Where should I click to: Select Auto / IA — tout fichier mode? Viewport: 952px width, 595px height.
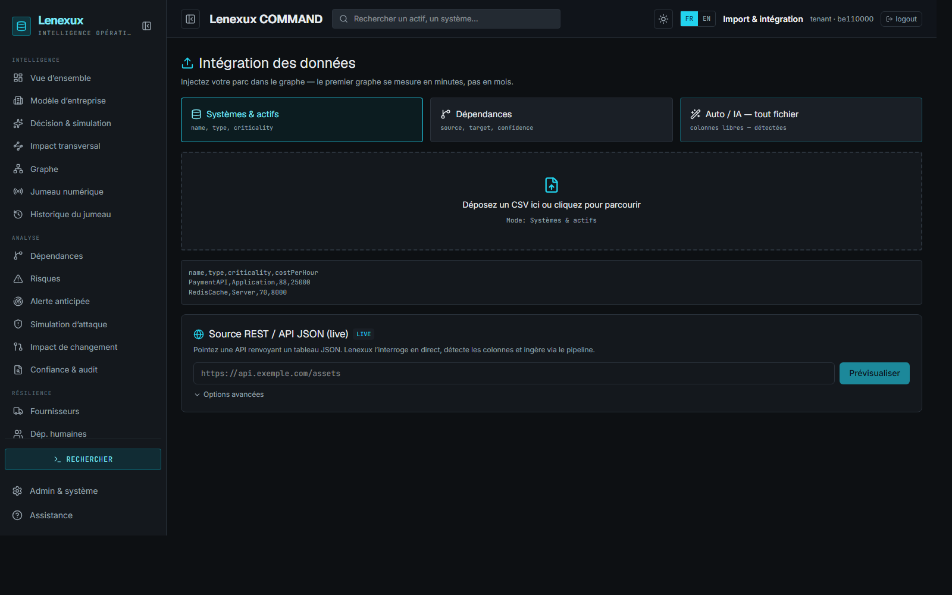801,120
